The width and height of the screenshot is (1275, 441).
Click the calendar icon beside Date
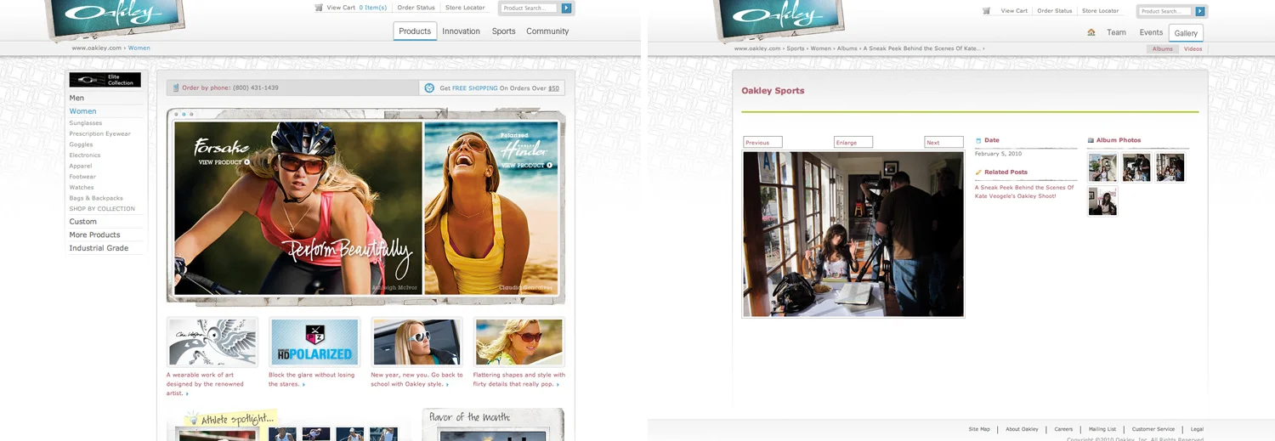pyautogui.click(x=978, y=141)
